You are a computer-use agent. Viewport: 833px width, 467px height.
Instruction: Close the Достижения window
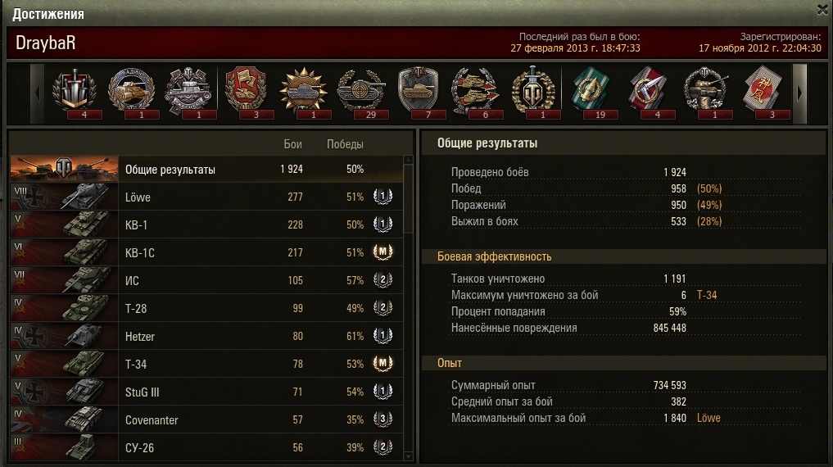822,10
